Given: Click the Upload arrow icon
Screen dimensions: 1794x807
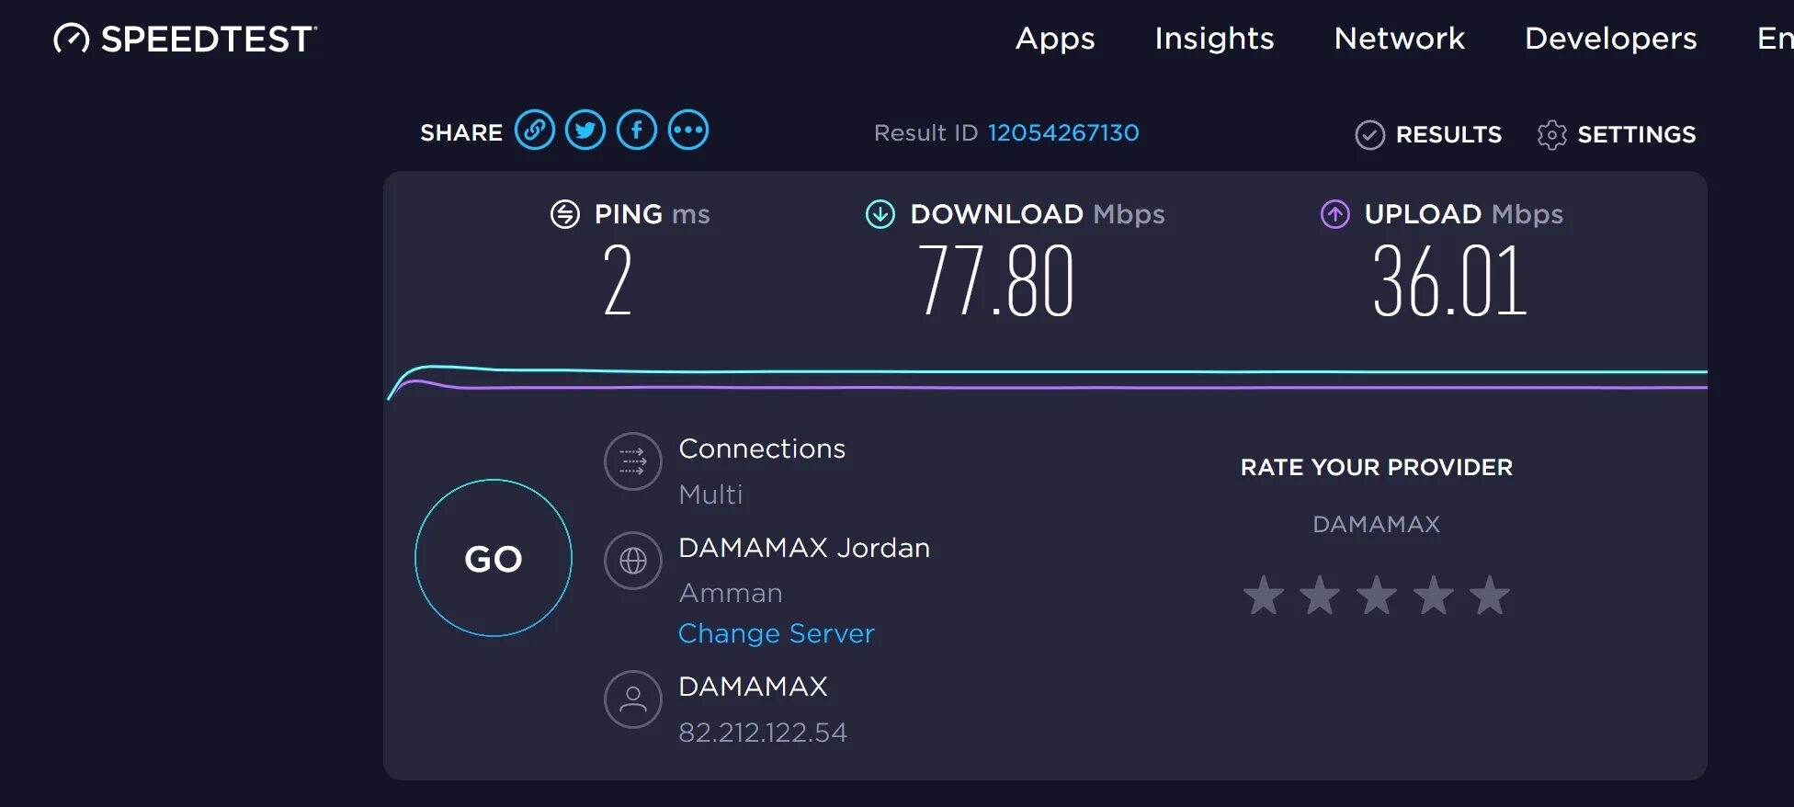Looking at the screenshot, I should [1335, 214].
